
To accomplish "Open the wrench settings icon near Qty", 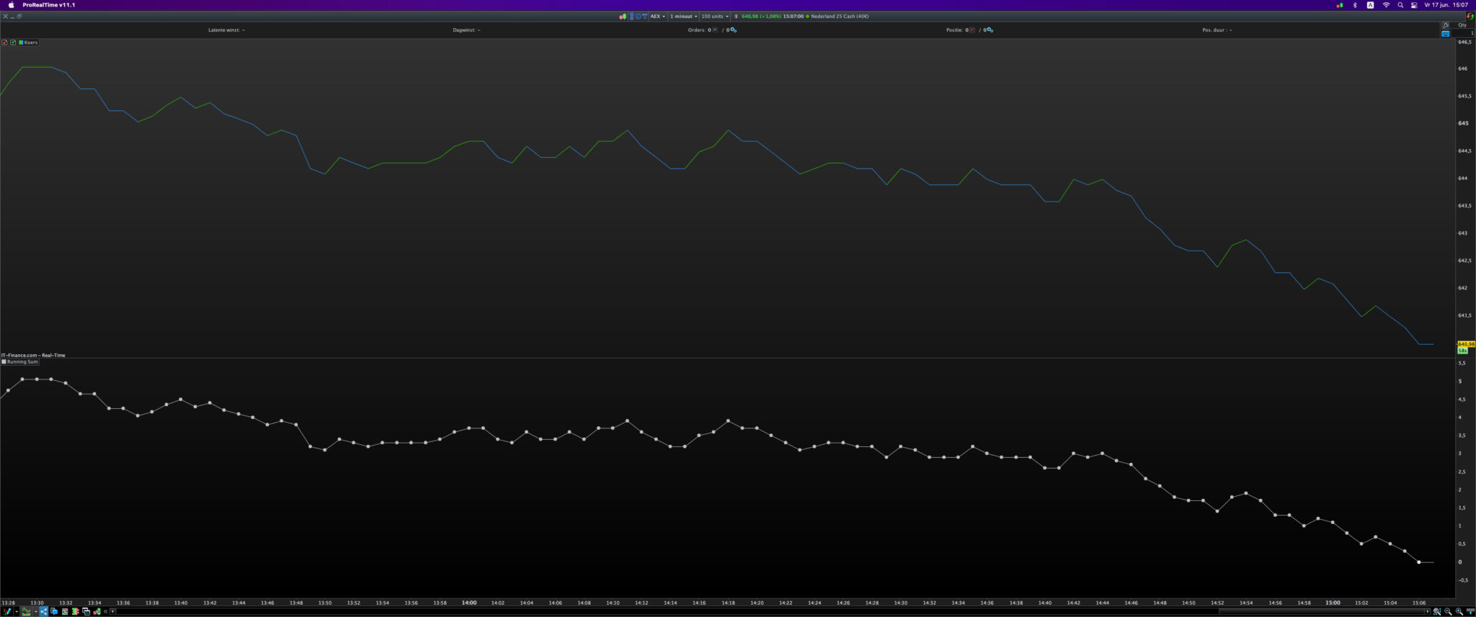I will click(x=1445, y=25).
